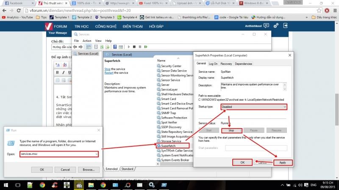This screenshot has width=339, height=190.
Task: Click the Stop button in Superfetch Properties
Action: click(231, 131)
